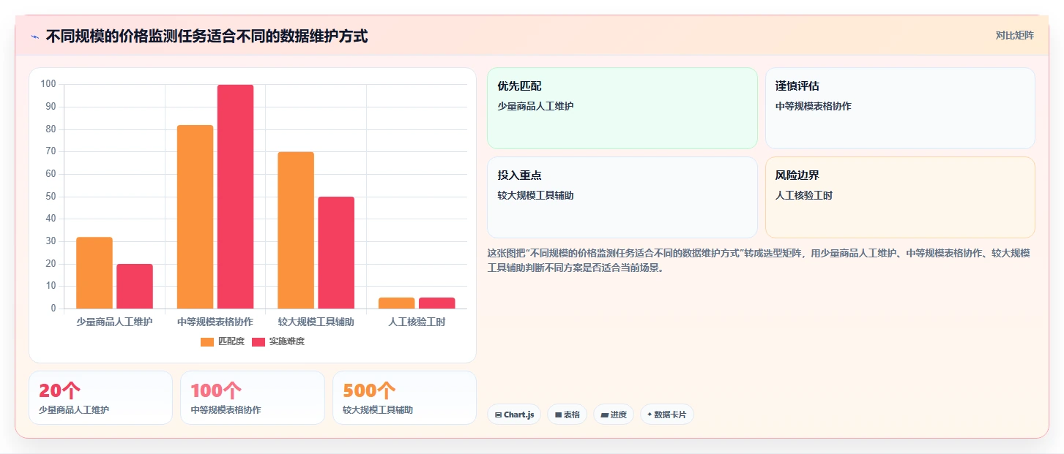Click the 表格 tag chip
The image size is (1064, 454).
[x=567, y=415]
